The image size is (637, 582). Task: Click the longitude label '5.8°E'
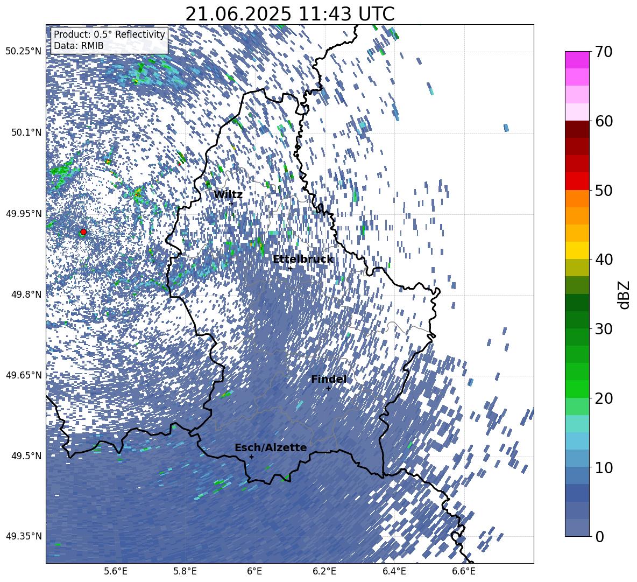[x=185, y=571]
